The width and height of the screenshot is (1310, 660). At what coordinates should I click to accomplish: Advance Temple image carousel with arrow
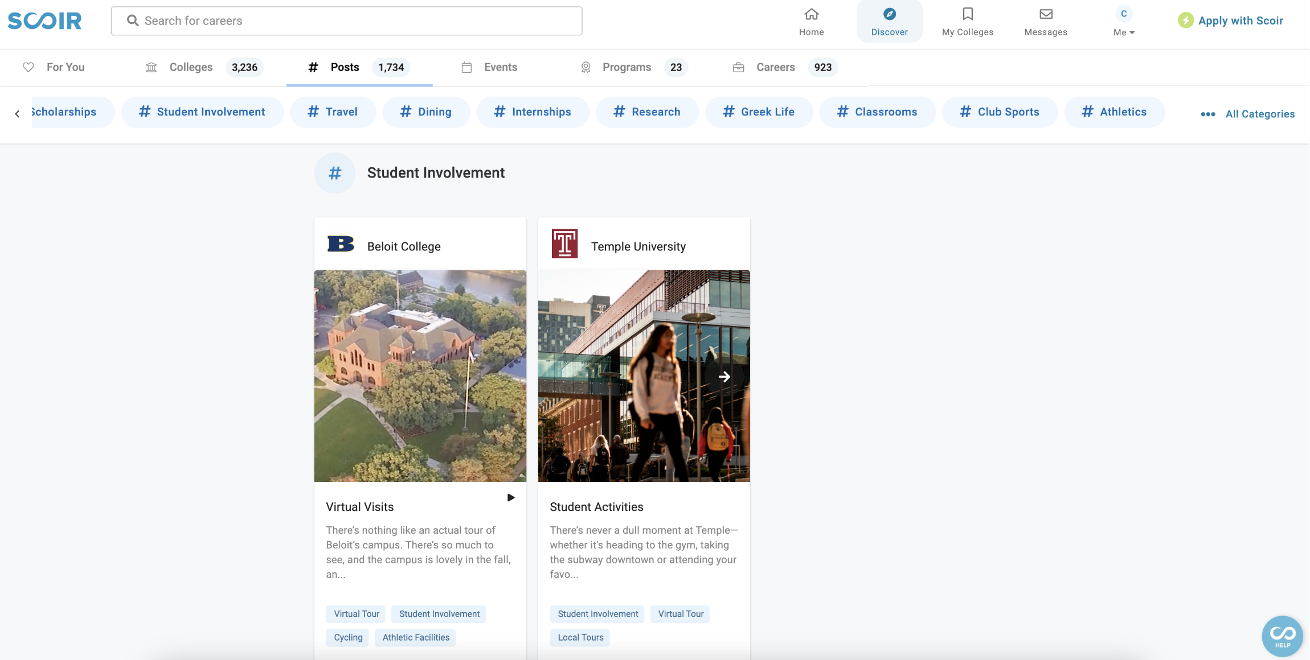(x=724, y=377)
